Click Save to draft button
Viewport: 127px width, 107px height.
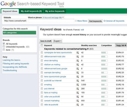[46, 41]
